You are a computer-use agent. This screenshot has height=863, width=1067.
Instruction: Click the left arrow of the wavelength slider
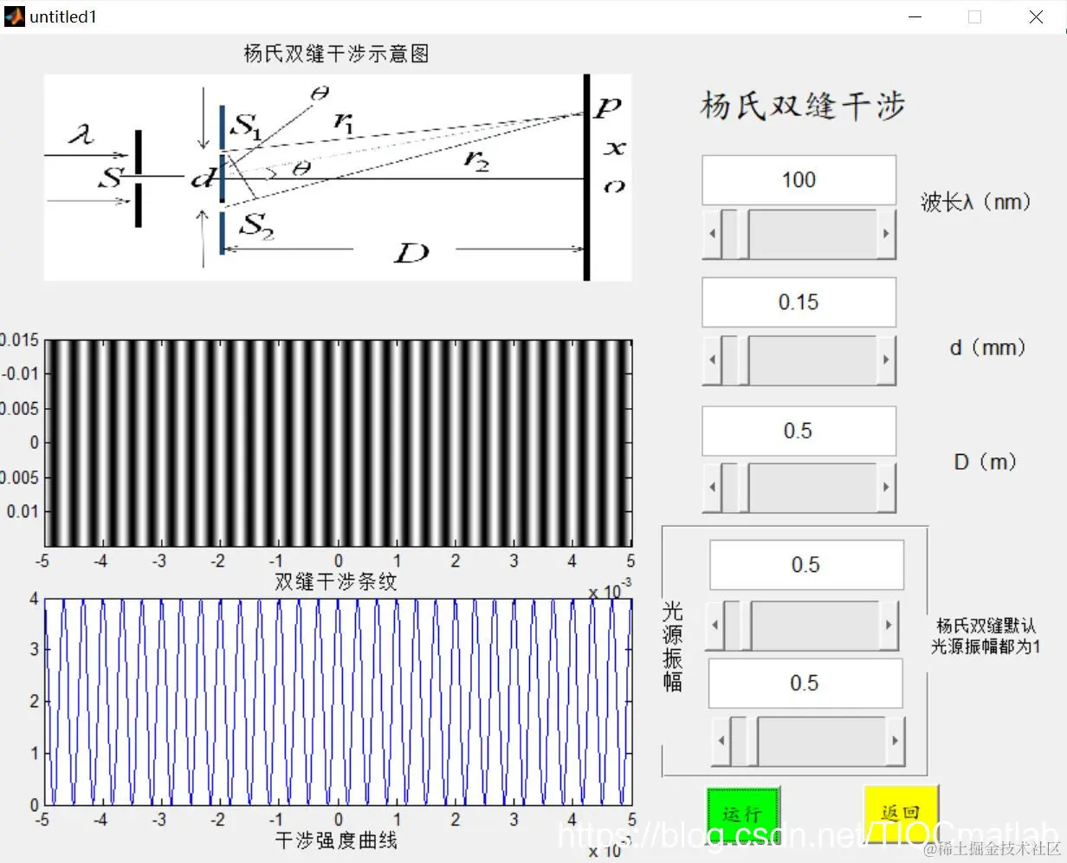point(711,233)
